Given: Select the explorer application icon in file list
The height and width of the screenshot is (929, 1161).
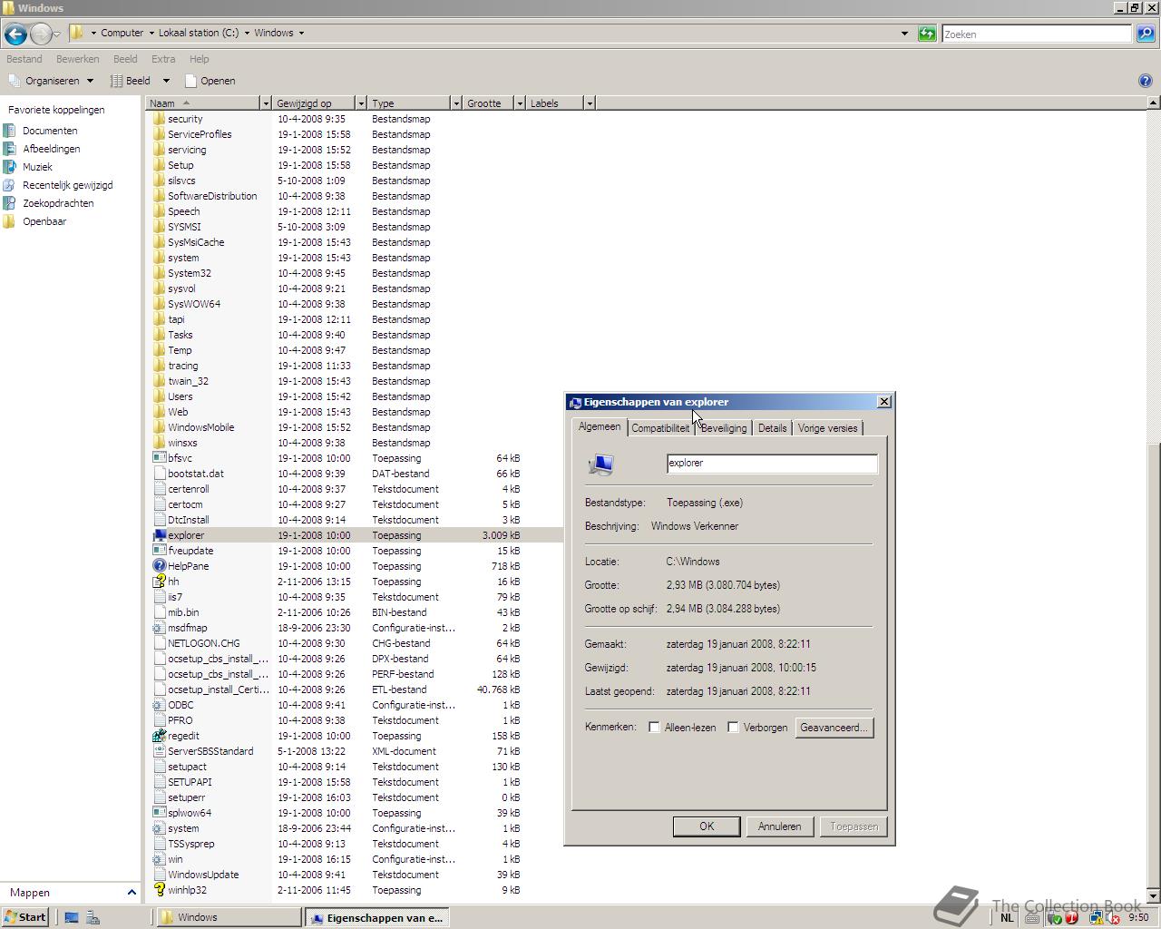Looking at the screenshot, I should click(x=160, y=535).
